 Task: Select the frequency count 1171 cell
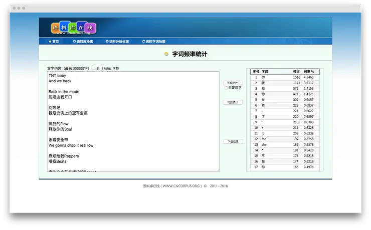coord(296,83)
